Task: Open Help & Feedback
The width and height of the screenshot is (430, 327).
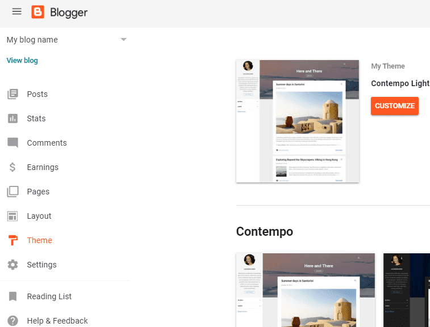Action: (57, 321)
